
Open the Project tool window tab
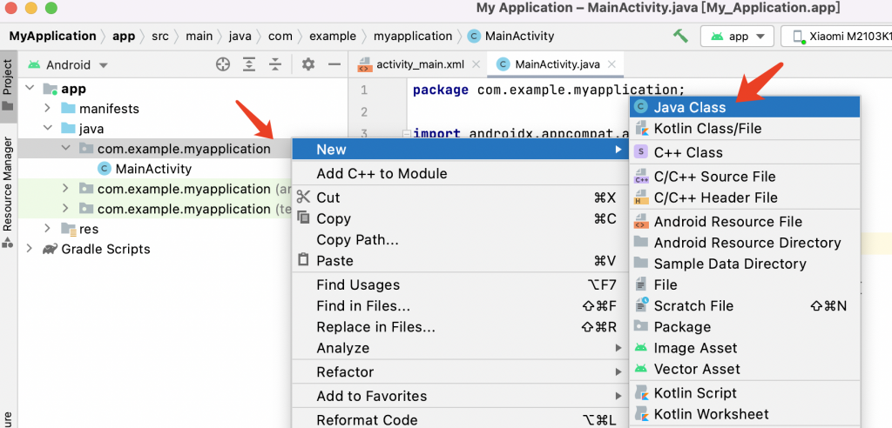[8, 84]
